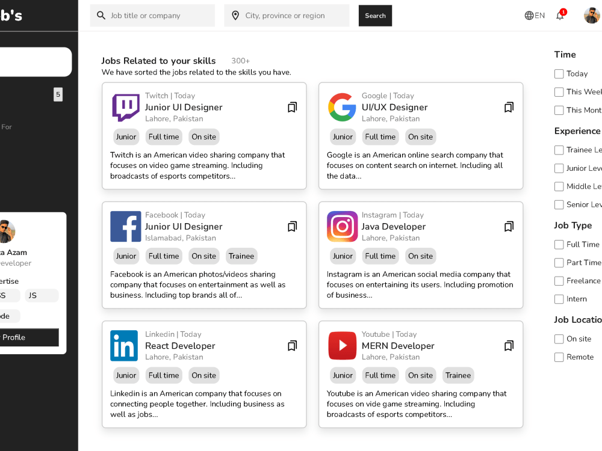Open the Profile button in sidebar card
Image resolution: width=602 pixels, height=451 pixels.
coord(29,337)
